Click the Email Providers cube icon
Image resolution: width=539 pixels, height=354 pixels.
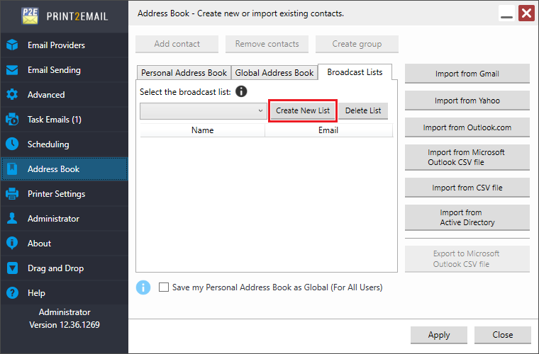pyautogui.click(x=12, y=45)
